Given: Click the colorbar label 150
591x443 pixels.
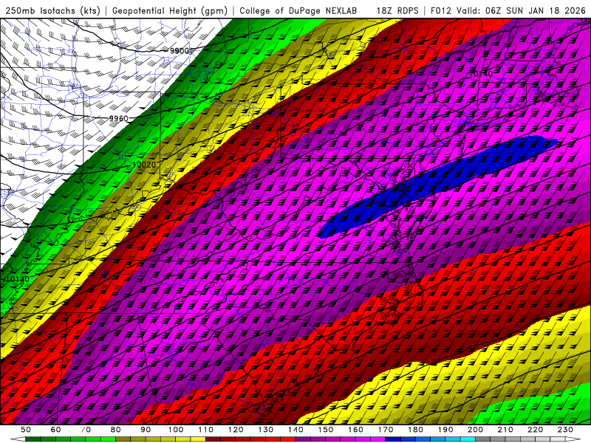Looking at the screenshot, I should (326, 430).
